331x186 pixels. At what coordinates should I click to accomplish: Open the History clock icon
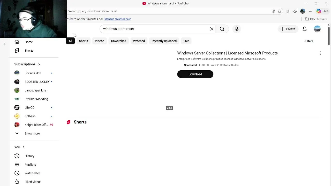(17, 156)
